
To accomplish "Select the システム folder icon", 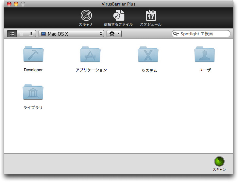I will click(148, 54).
